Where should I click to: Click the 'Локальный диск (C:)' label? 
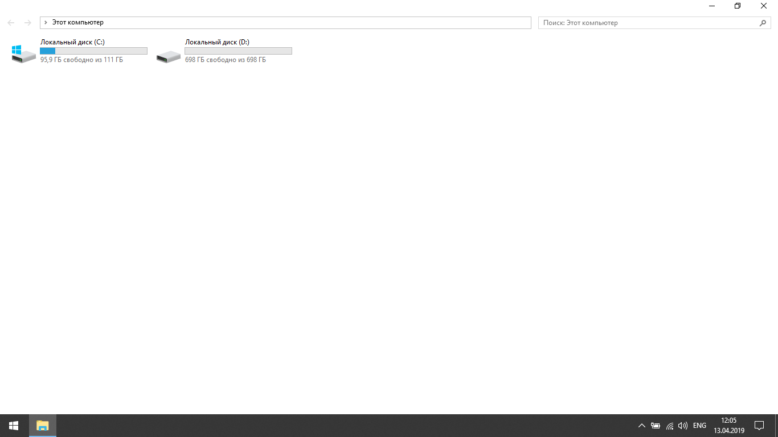pos(72,42)
